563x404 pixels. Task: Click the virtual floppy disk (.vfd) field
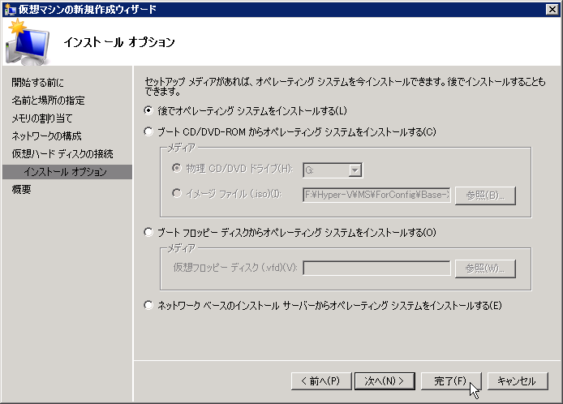click(x=376, y=268)
